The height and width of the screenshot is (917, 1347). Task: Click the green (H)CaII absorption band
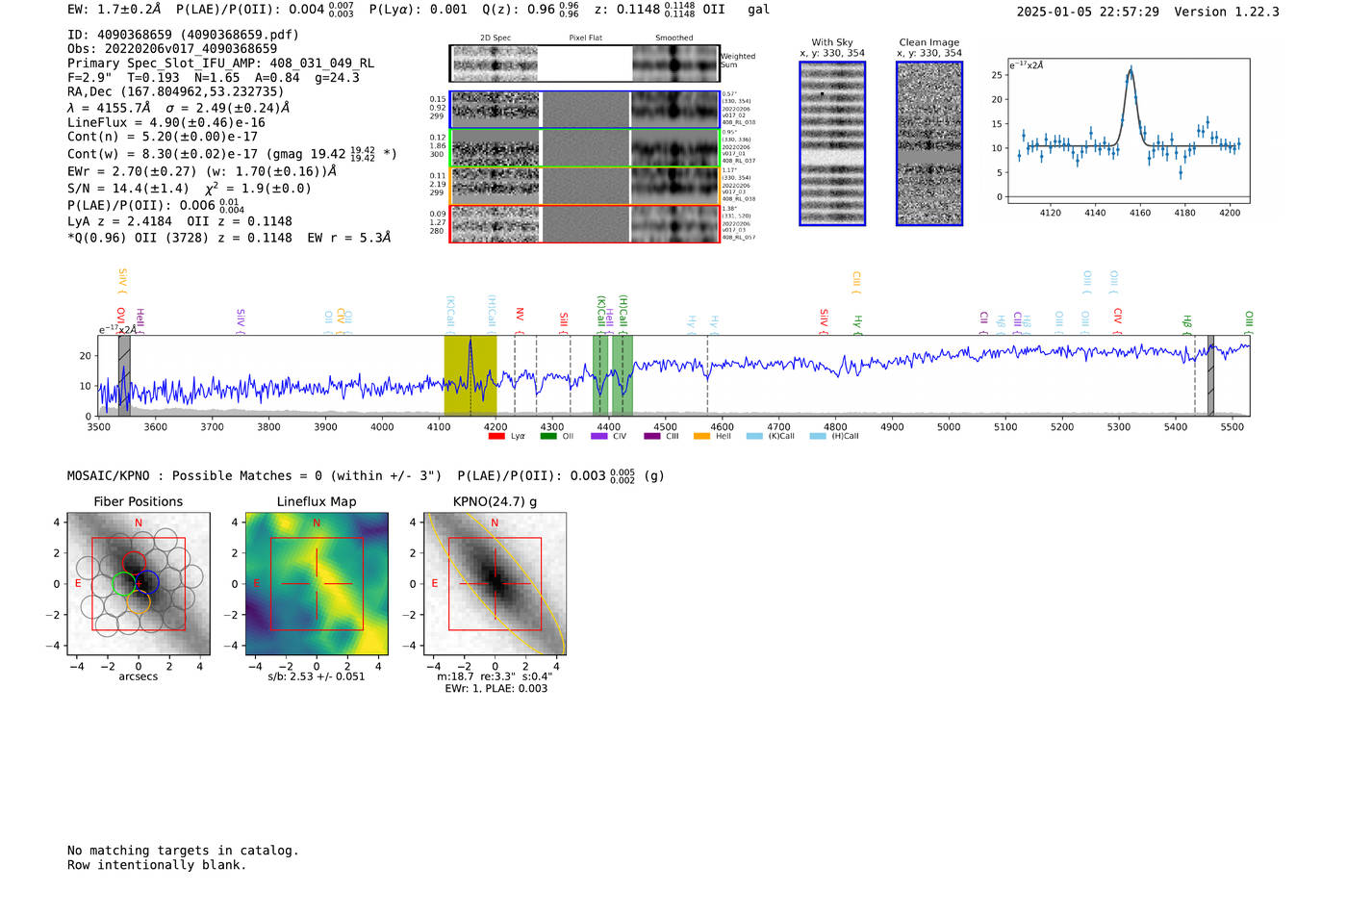[623, 375]
